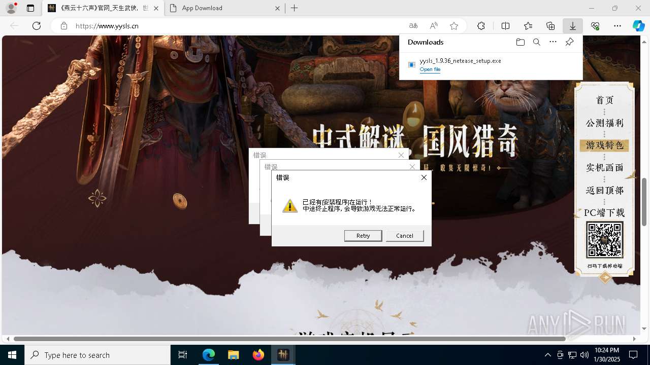Open Collections panel
The image size is (650, 365).
(550, 26)
